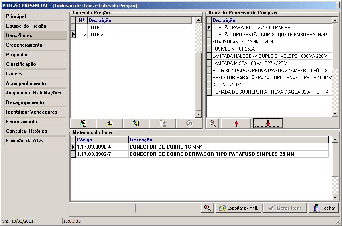Select SIRENE 220 V. item

point(269,85)
